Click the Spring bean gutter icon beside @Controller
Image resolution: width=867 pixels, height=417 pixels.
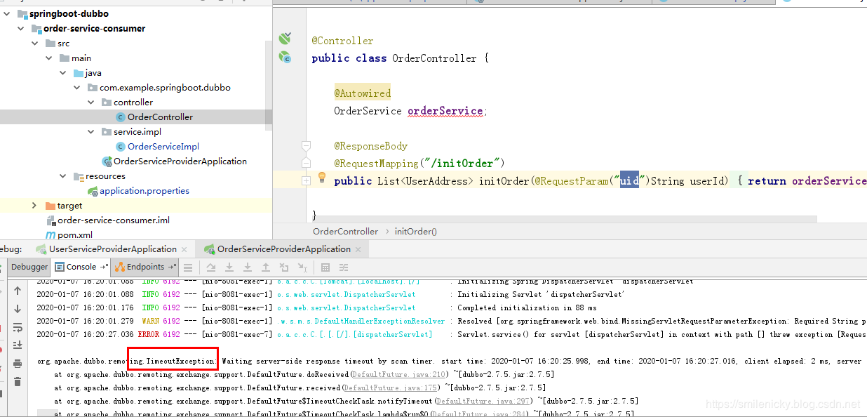[284, 39]
